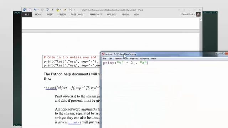The height and width of the screenshot is (128, 228).
Task: Switch to the REFERENCES ribbon tab
Action: (96, 15)
